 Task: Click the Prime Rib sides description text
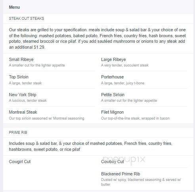tap(91, 146)
